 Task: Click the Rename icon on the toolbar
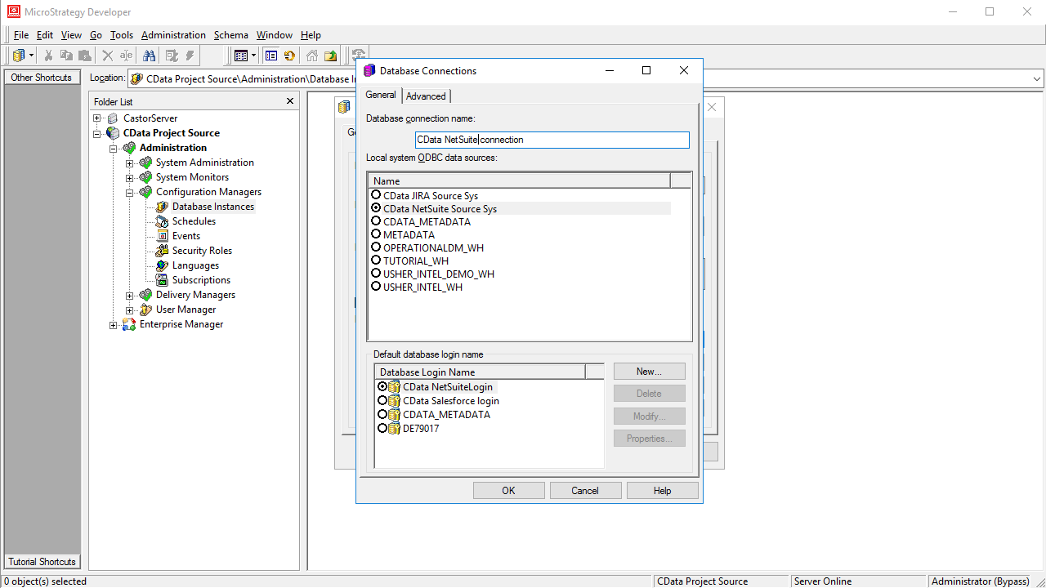pos(125,55)
